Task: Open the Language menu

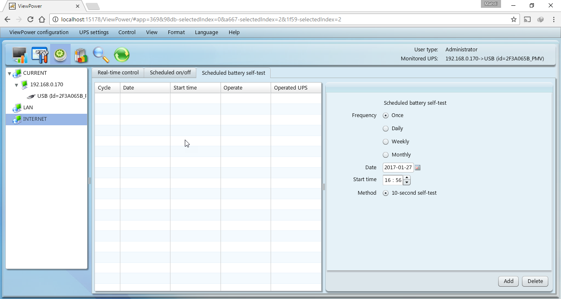Action: click(206, 32)
